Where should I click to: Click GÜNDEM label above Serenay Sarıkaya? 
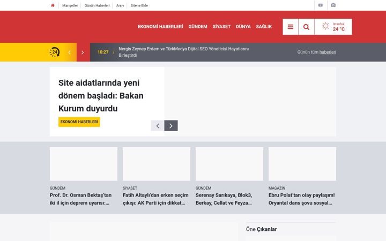(x=203, y=188)
